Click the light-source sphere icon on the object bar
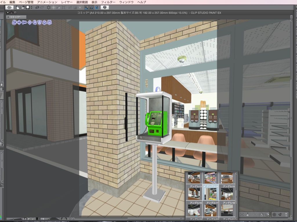This screenshot has width=297, height=222. [x=274, y=214]
